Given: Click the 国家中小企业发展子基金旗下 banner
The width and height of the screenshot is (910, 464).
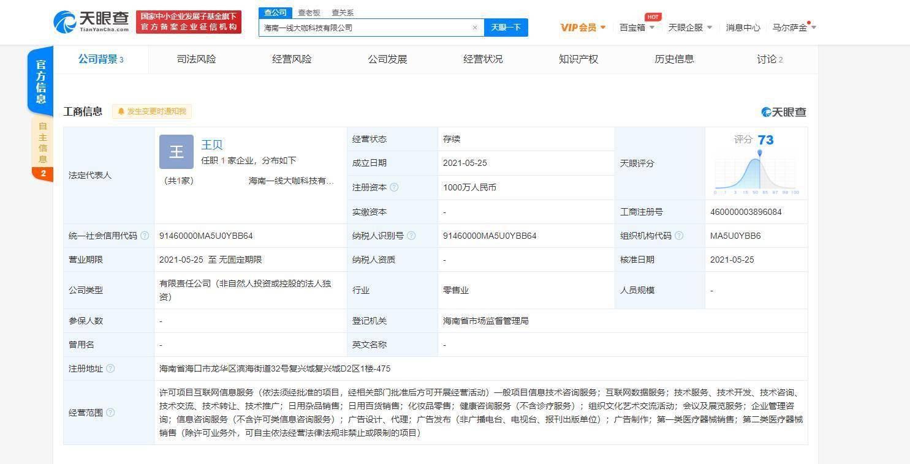Looking at the screenshot, I should [x=189, y=21].
